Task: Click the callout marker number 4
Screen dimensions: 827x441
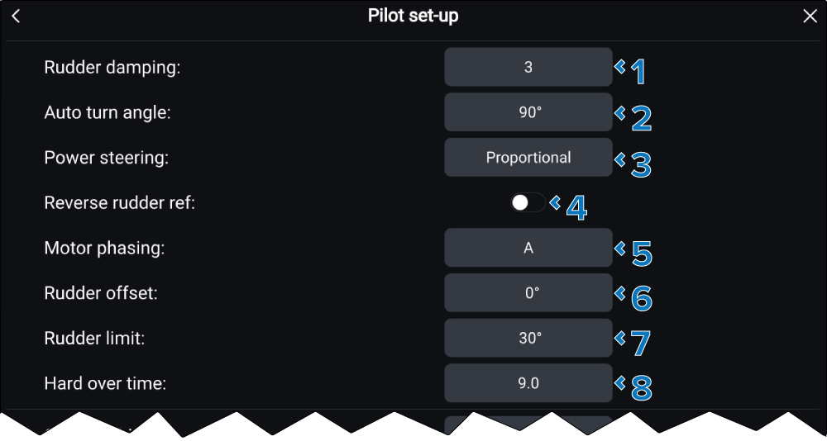Action: (x=576, y=208)
